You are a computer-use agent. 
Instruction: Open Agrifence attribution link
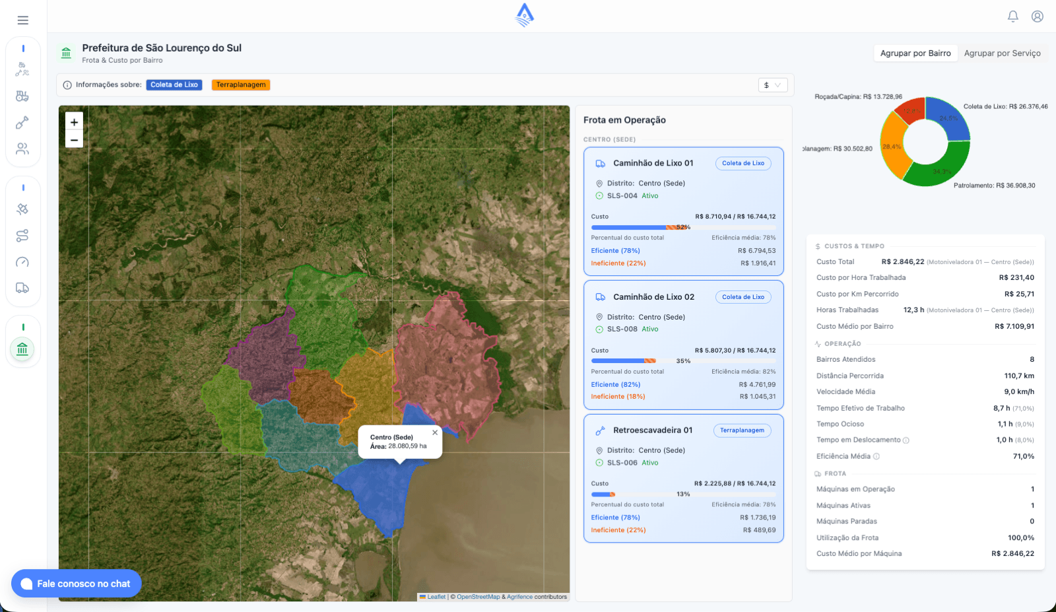click(x=519, y=597)
